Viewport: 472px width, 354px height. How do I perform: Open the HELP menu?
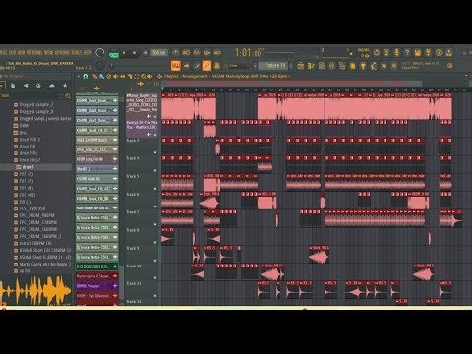[88, 53]
